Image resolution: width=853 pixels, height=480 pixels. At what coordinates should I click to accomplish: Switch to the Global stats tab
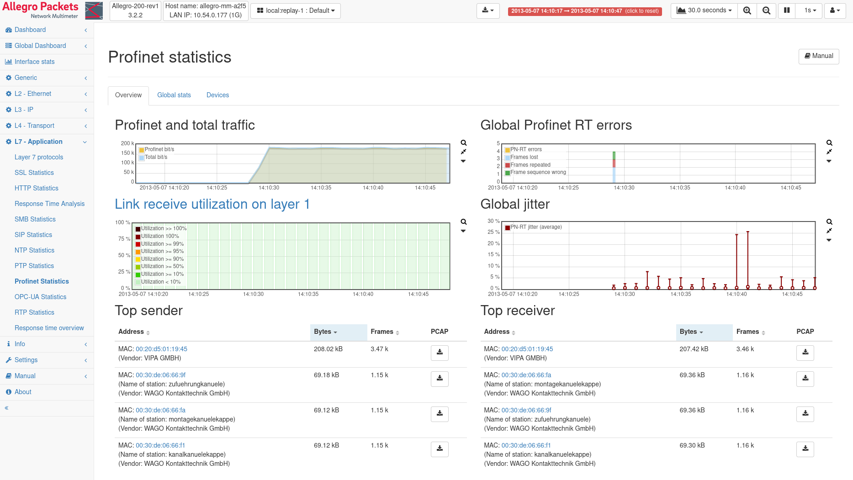tap(174, 95)
